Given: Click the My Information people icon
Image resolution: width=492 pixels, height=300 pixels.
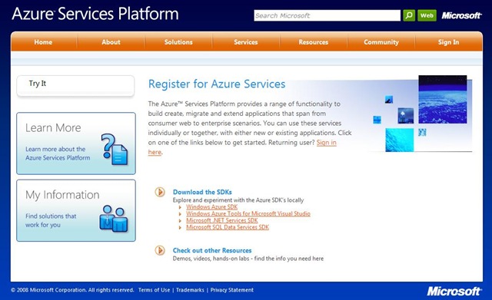Looking at the screenshot, I should point(114,219).
